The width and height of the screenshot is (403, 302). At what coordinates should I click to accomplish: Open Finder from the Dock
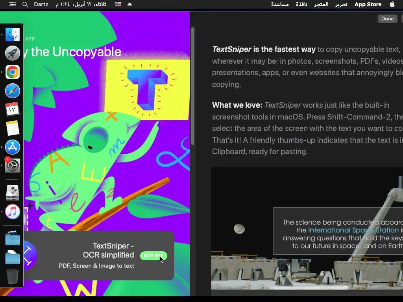(x=12, y=35)
